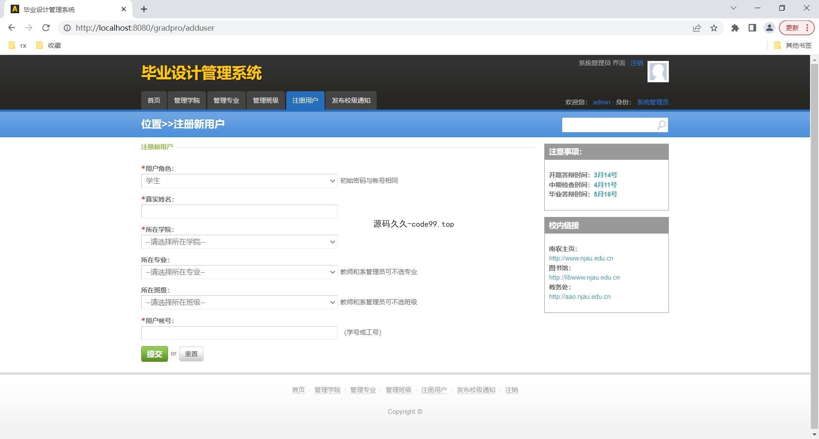
Task: Open the 其他书签 folder
Action: point(793,45)
